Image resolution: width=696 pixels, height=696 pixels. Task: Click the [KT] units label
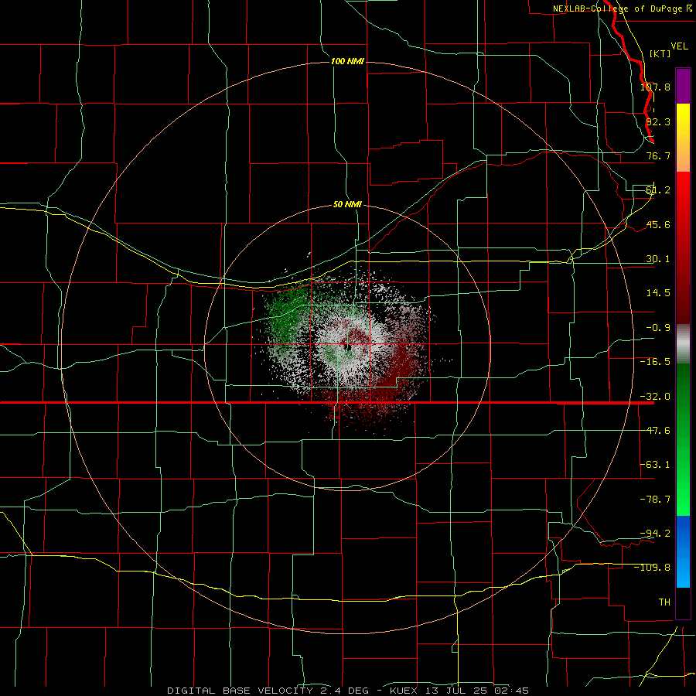click(x=660, y=53)
